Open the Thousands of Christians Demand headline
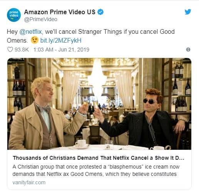 tap(99, 158)
